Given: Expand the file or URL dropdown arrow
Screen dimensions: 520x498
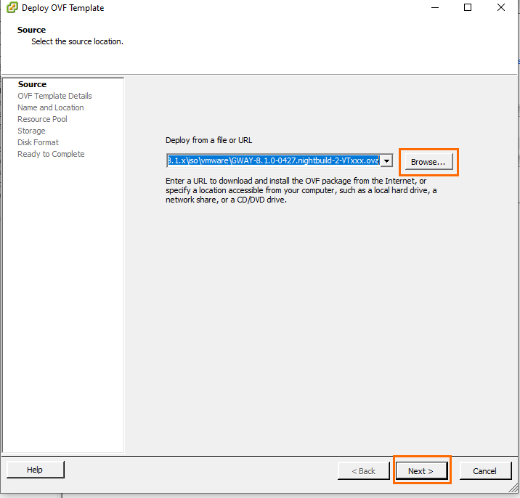Looking at the screenshot, I should 386,160.
